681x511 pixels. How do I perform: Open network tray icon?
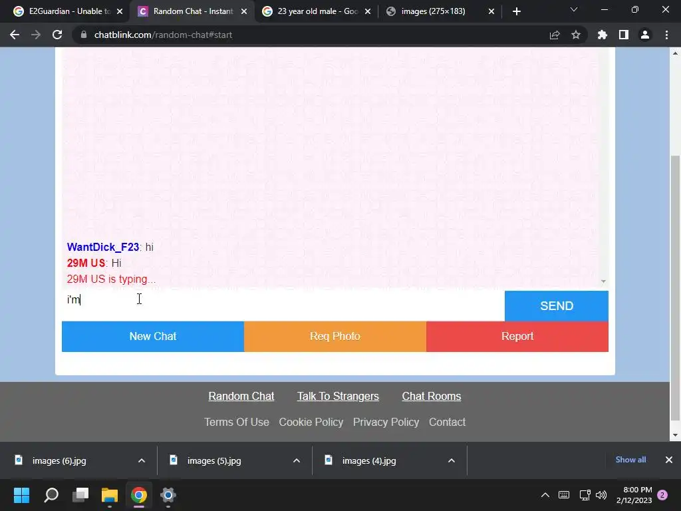585,495
